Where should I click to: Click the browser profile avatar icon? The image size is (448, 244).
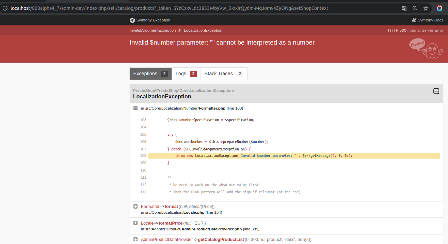coord(439,8)
